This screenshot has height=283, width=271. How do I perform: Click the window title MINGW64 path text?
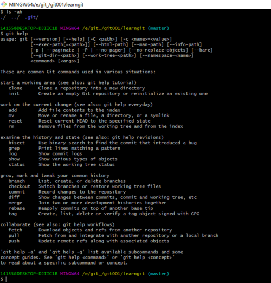click(x=46, y=4)
